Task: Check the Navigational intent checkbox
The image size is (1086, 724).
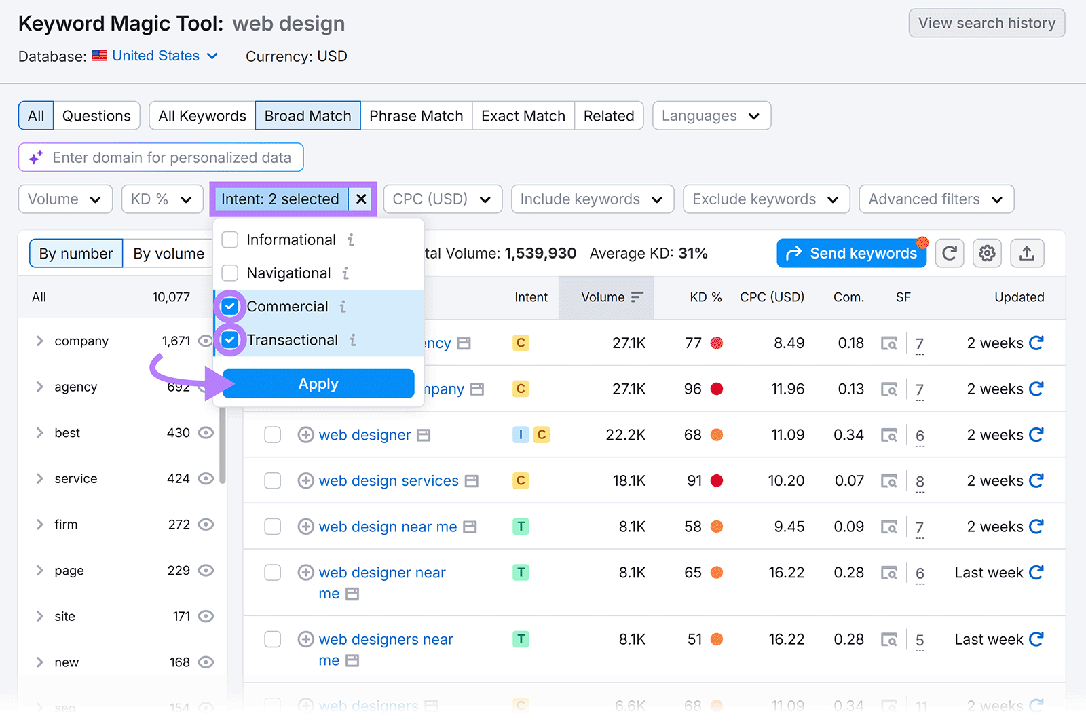Action: tap(230, 273)
